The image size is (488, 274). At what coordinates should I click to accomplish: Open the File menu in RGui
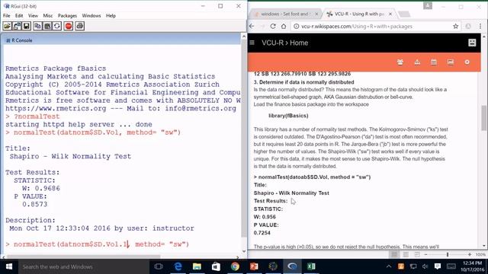7,15
